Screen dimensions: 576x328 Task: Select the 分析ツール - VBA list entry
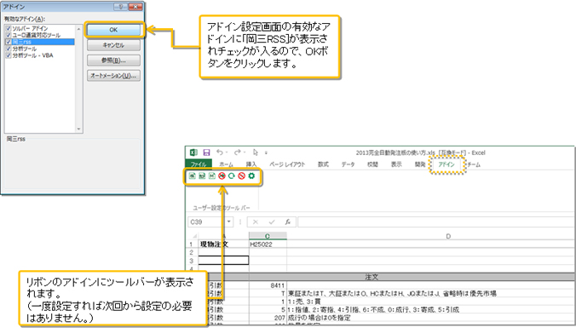[x=32, y=55]
